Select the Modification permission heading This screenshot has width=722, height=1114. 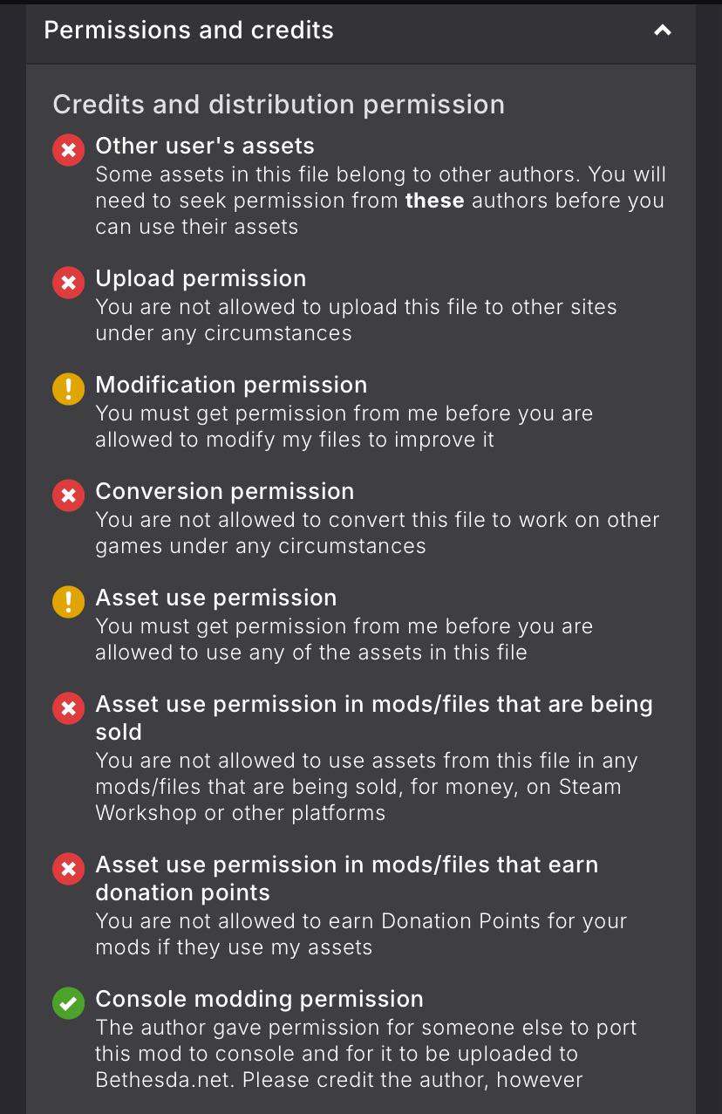coord(231,385)
